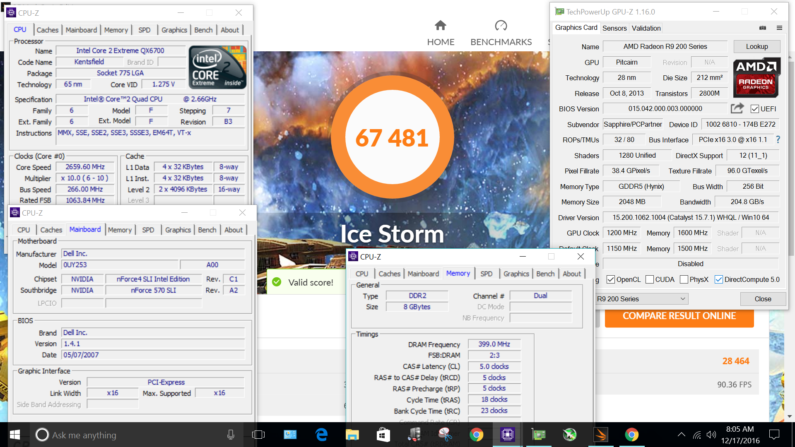
Task: Click the HOME house icon on the 3DMark page
Action: click(441, 25)
